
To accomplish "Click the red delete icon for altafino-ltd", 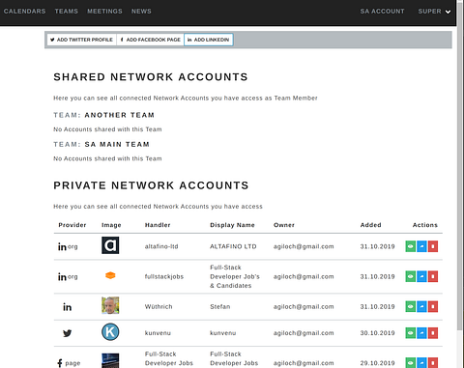I will 433,246.
